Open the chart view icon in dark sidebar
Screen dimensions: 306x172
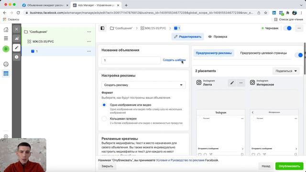tap(17, 38)
